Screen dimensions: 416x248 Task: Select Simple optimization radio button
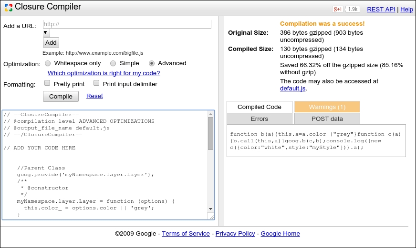point(113,63)
